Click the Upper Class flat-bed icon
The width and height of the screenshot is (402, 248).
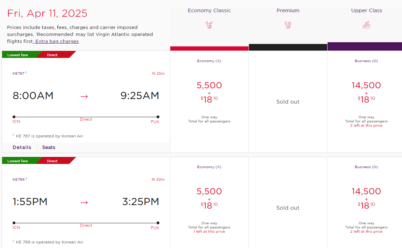367,25
